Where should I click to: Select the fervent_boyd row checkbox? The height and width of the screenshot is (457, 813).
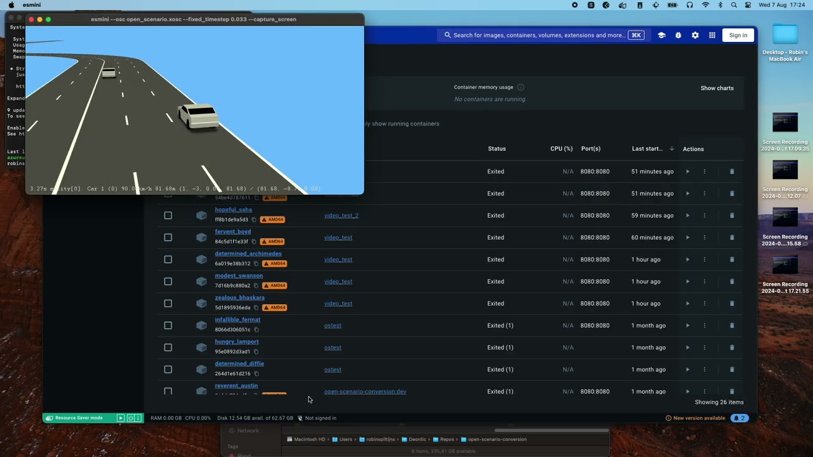pyautogui.click(x=168, y=237)
